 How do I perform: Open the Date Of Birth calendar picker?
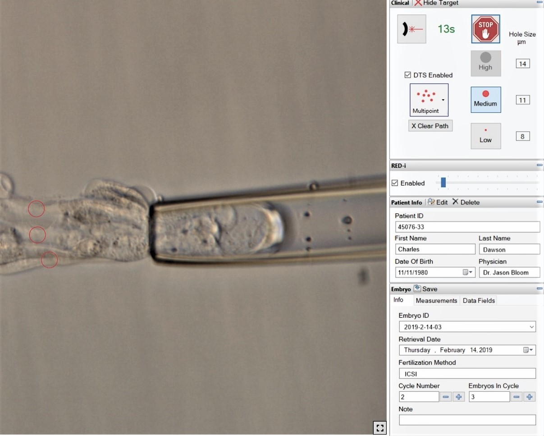click(468, 272)
